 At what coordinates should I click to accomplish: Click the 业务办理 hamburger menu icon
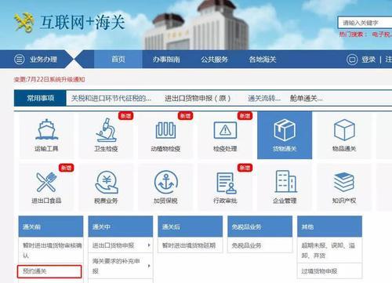[19, 60]
